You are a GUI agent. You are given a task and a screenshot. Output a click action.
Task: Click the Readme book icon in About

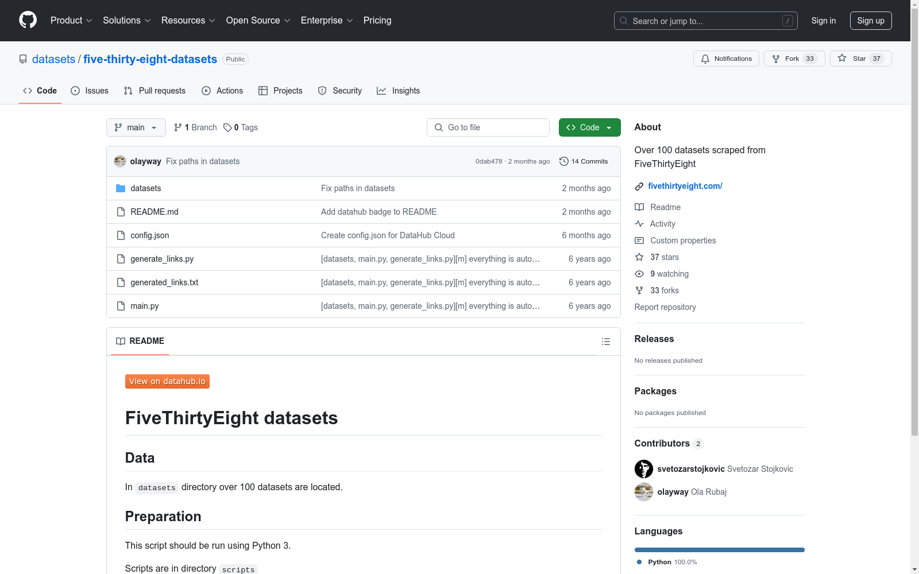639,207
